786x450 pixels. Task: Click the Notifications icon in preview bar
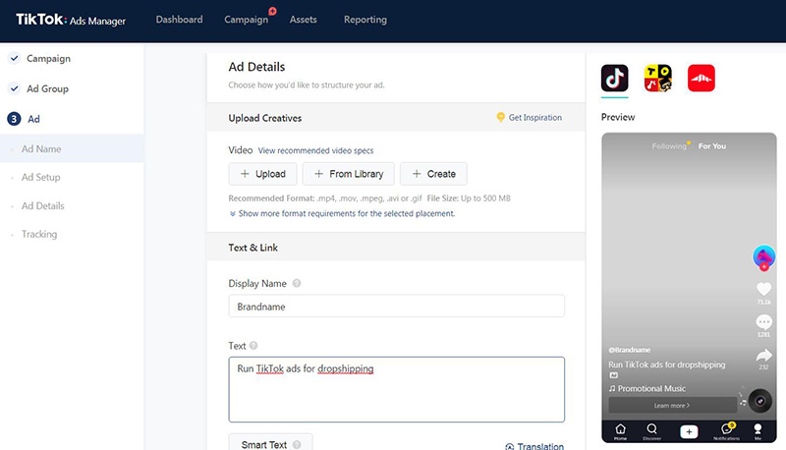727,429
